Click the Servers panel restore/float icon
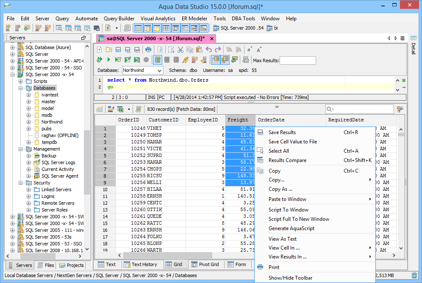Screen dimensions: 422x283 [83, 38]
